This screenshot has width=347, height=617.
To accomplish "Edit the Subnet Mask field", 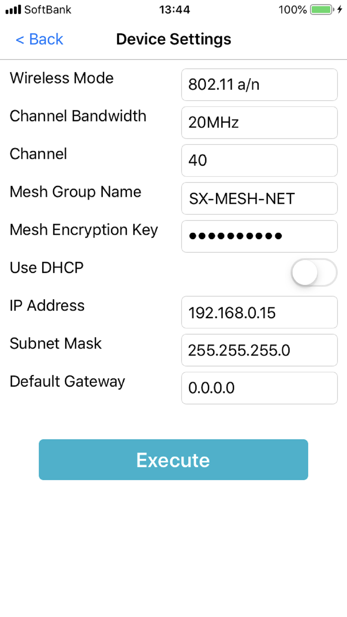I will point(259,350).
